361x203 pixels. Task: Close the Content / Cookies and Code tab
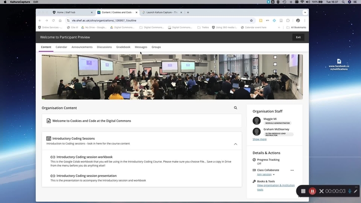pyautogui.click(x=136, y=13)
